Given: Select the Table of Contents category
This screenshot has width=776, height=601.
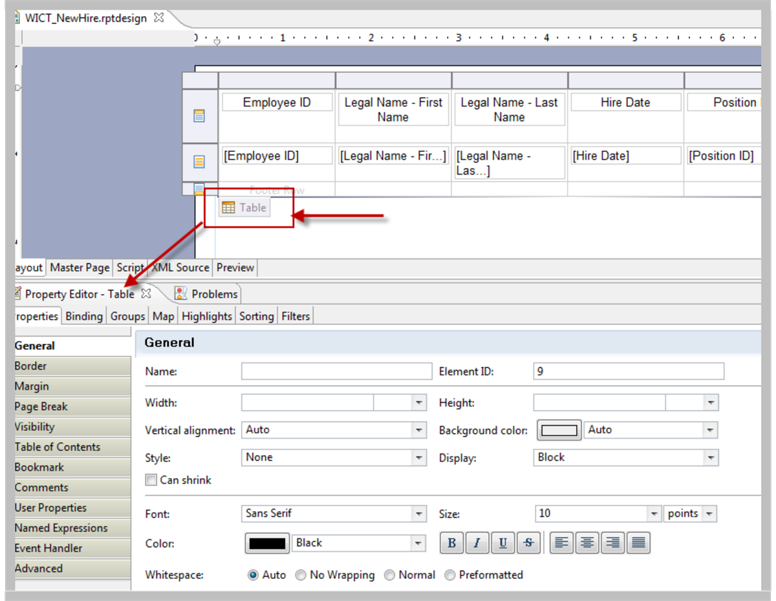Looking at the screenshot, I should point(71,447).
